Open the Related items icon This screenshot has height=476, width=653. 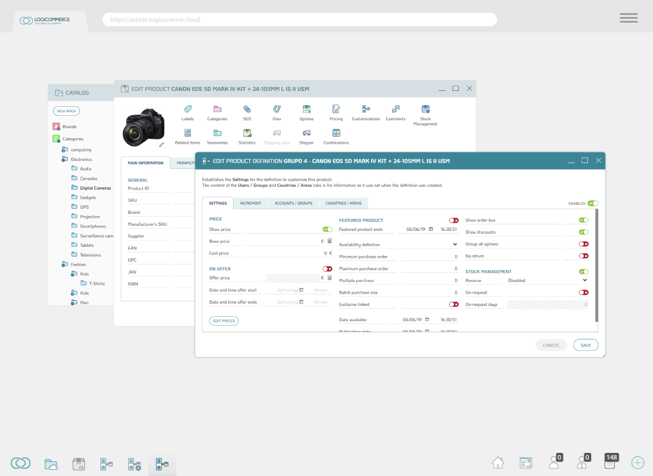point(188,133)
